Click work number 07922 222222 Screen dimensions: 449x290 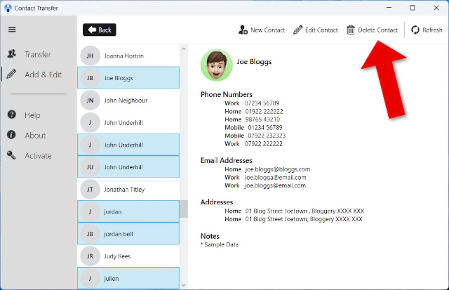coord(264,144)
